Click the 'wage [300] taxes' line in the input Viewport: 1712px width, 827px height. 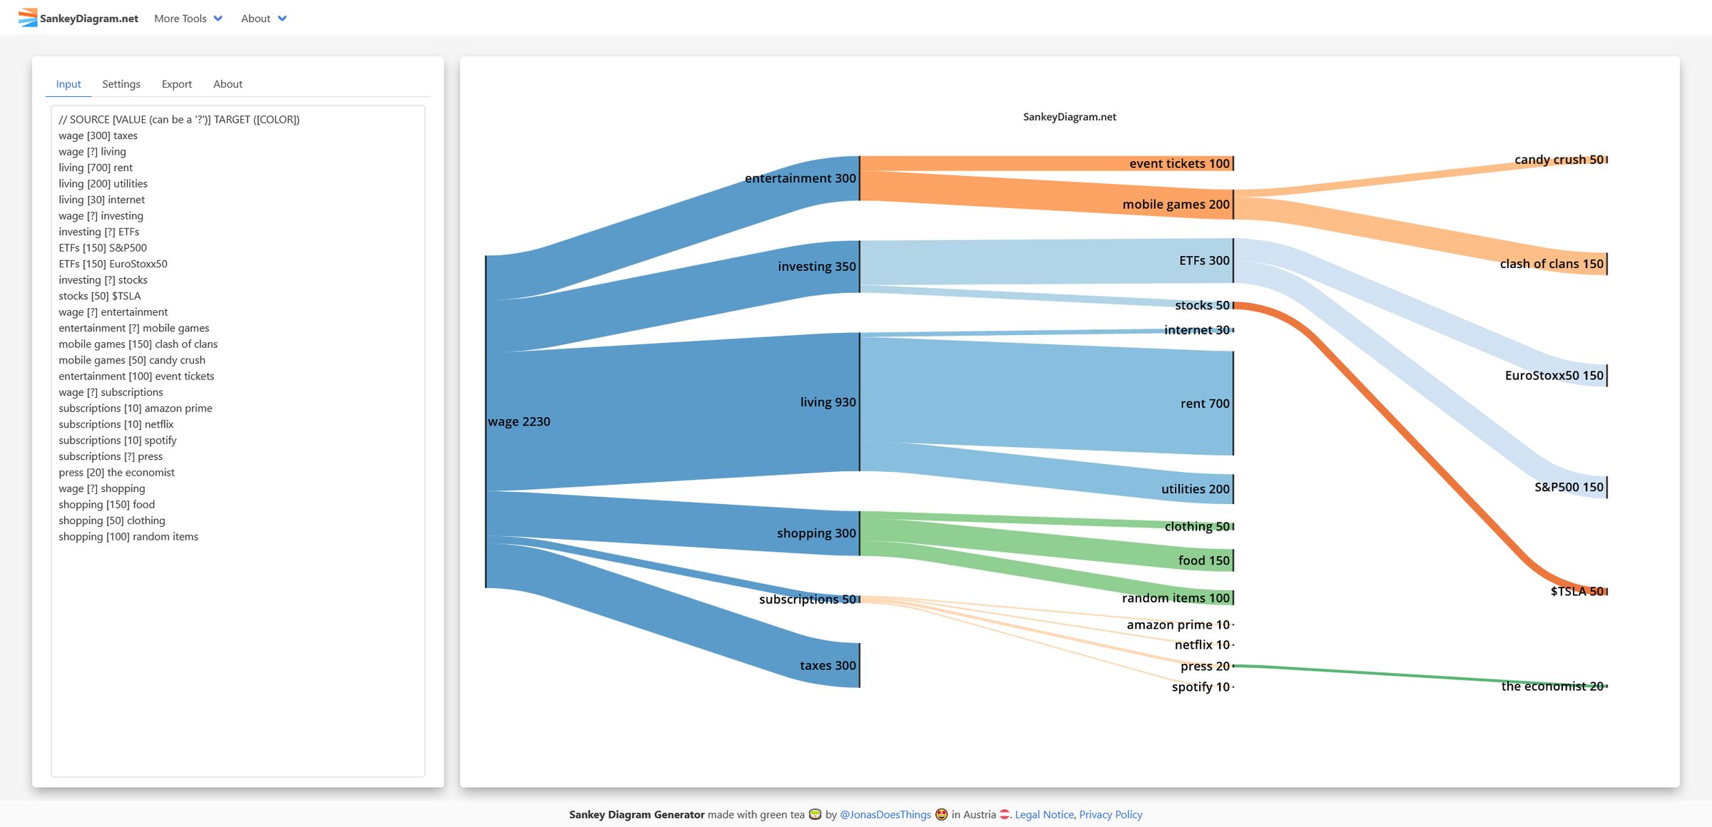[x=98, y=135]
